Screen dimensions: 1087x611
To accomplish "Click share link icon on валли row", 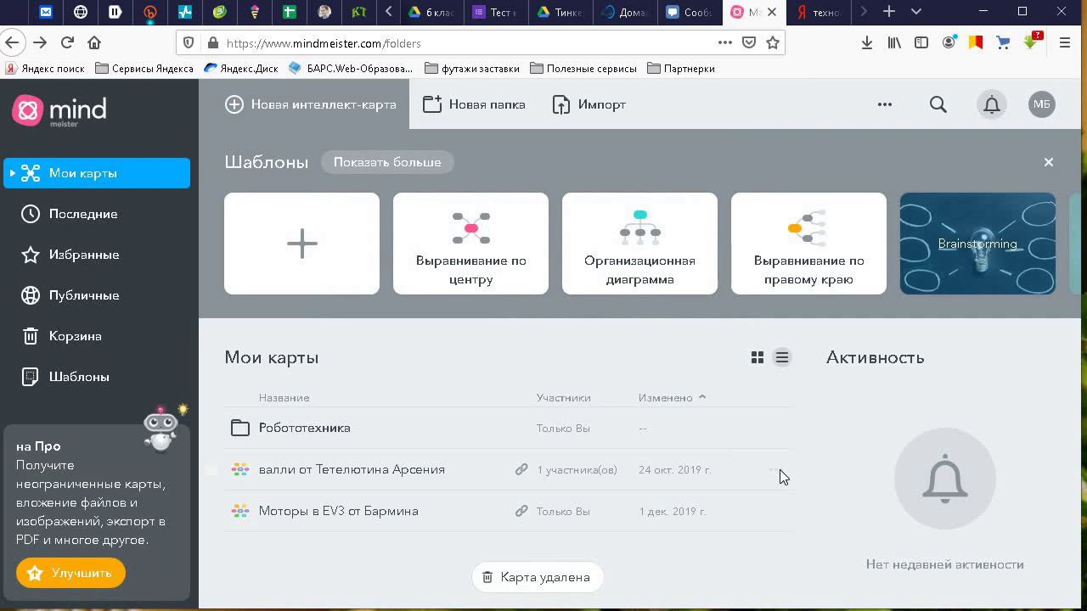I will click(521, 469).
